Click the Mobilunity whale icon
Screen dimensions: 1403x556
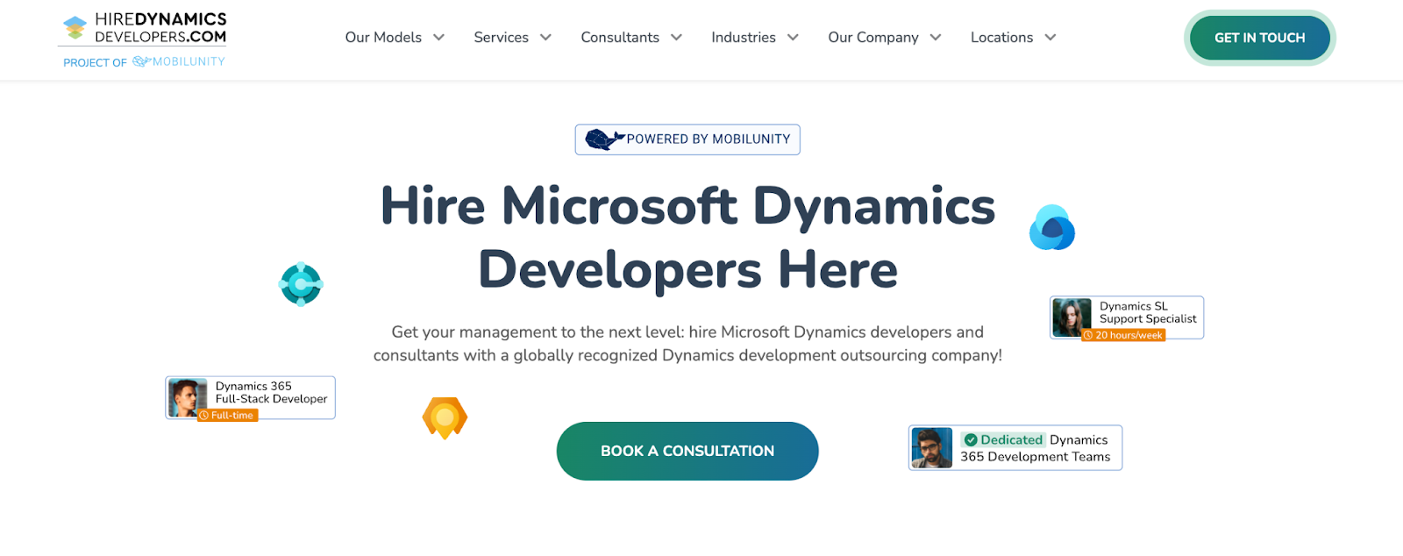click(604, 139)
